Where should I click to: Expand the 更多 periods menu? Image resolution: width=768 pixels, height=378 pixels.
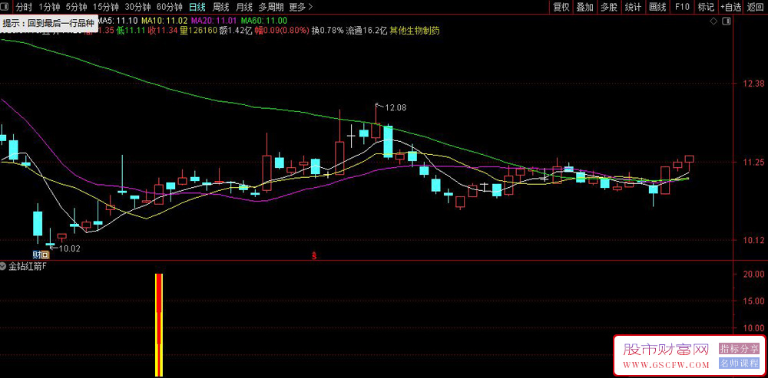(301, 7)
